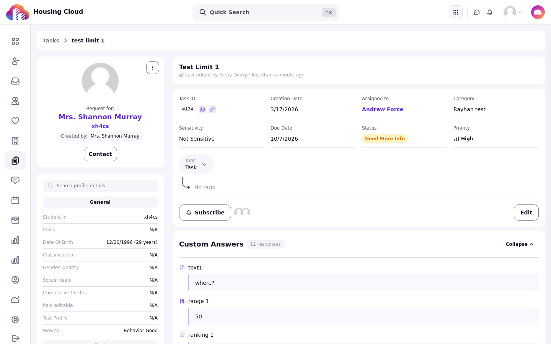This screenshot has height=344, width=551.
Task: Click the subscriber avatars next to Subscribe
Action: coord(242,213)
